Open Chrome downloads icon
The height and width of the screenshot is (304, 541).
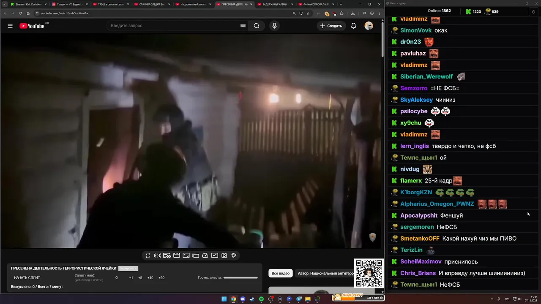353,13
